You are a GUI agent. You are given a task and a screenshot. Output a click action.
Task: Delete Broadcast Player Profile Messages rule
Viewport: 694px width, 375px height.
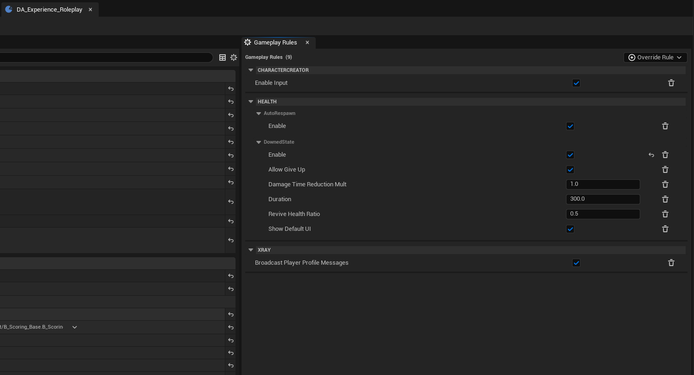click(x=671, y=263)
